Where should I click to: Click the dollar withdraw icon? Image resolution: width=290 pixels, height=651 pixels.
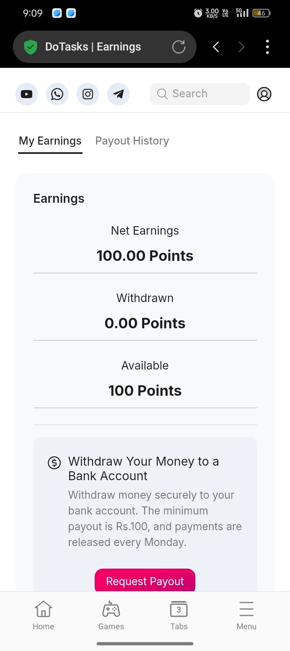pos(54,462)
